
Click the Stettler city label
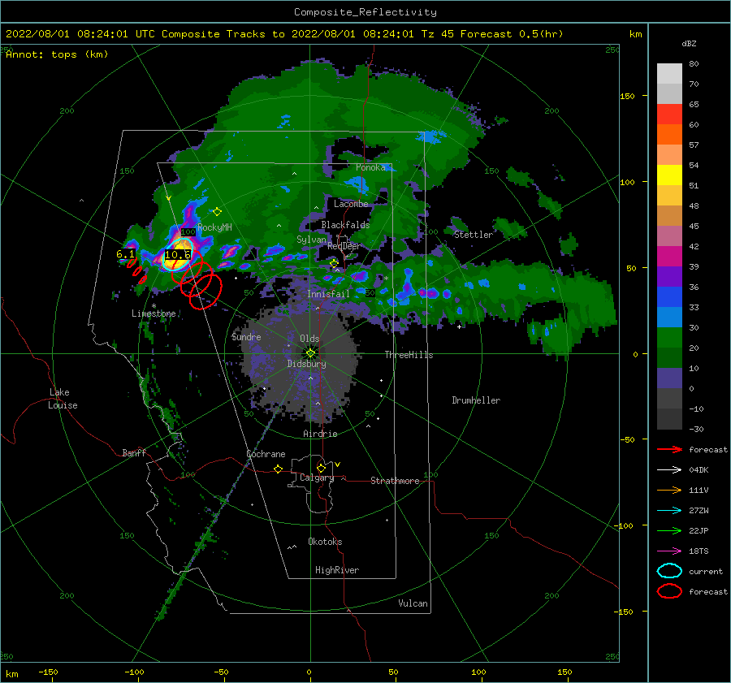[x=474, y=235]
